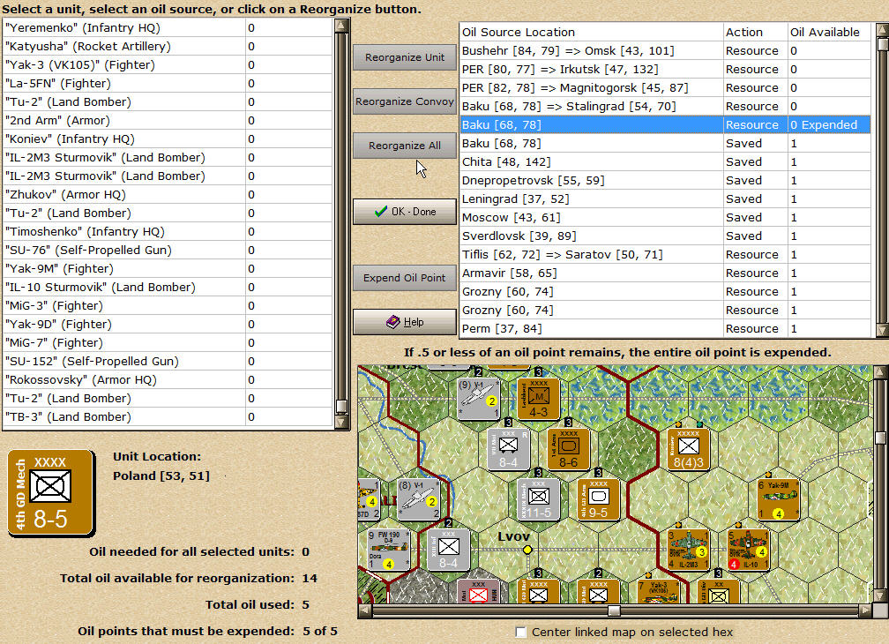Click Reorganize Unit button

pyautogui.click(x=405, y=57)
